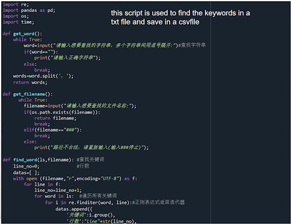Click the 'def get_word():' definition
This screenshot has width=291, height=224.
point(22,34)
